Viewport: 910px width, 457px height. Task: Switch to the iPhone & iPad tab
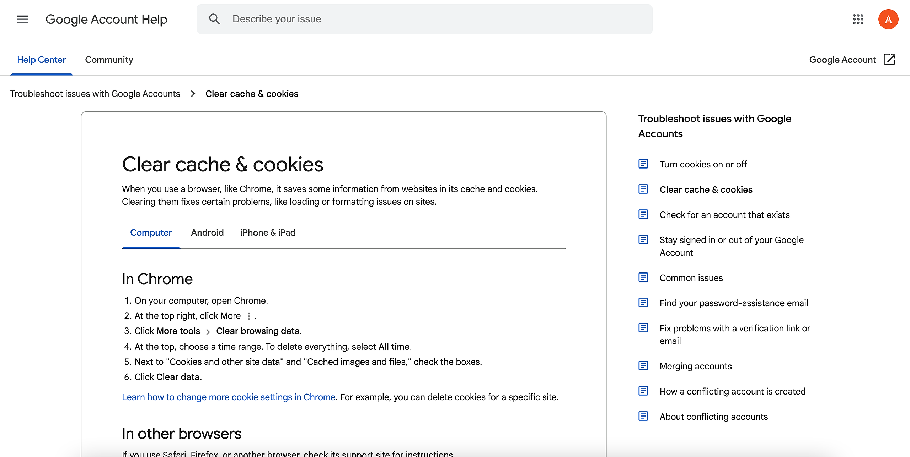(x=268, y=233)
